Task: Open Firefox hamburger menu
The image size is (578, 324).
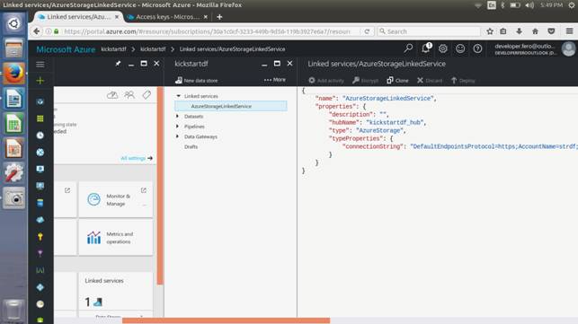Action: [x=570, y=31]
